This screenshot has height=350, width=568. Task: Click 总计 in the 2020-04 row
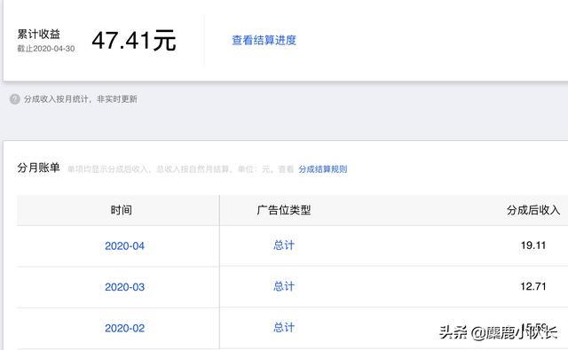coord(284,245)
